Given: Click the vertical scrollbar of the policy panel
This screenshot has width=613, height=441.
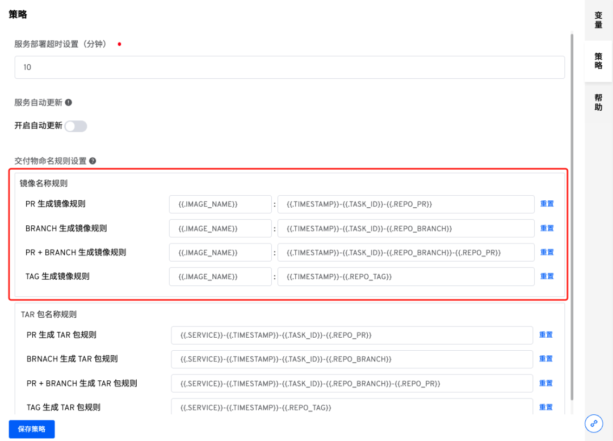Looking at the screenshot, I should coord(572,217).
